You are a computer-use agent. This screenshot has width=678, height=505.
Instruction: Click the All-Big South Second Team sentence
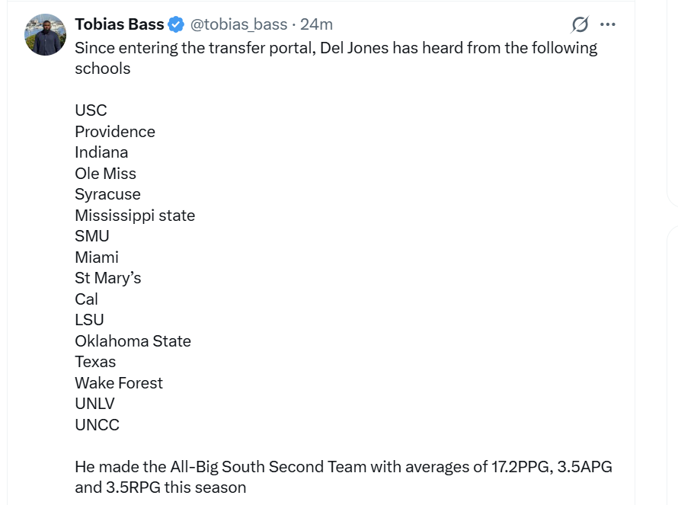(343, 467)
